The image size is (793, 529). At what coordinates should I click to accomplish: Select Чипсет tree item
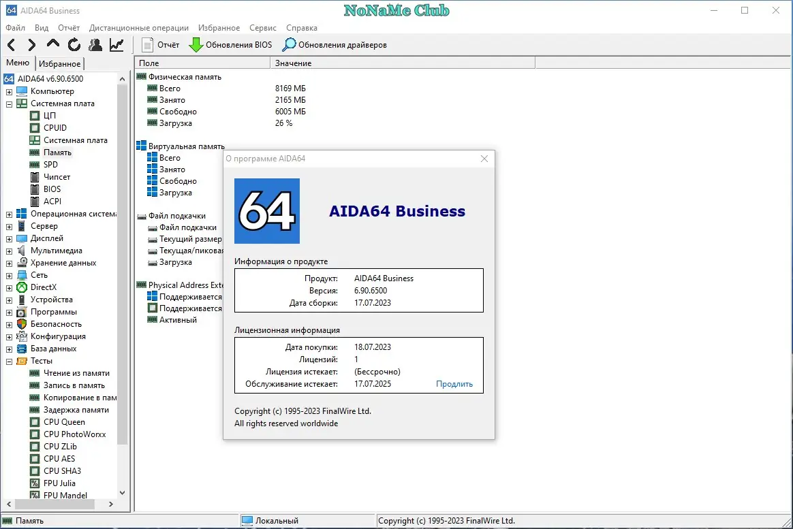(57, 177)
